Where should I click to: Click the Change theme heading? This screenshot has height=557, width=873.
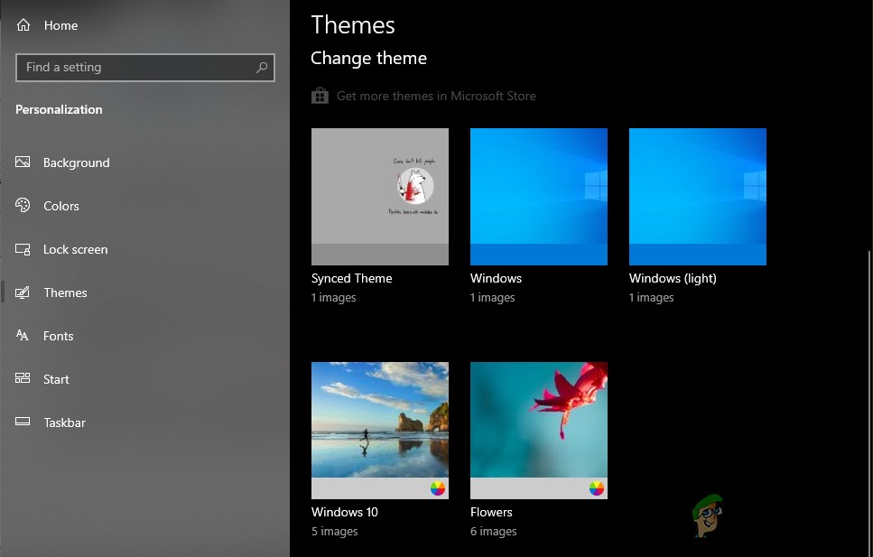tap(368, 58)
